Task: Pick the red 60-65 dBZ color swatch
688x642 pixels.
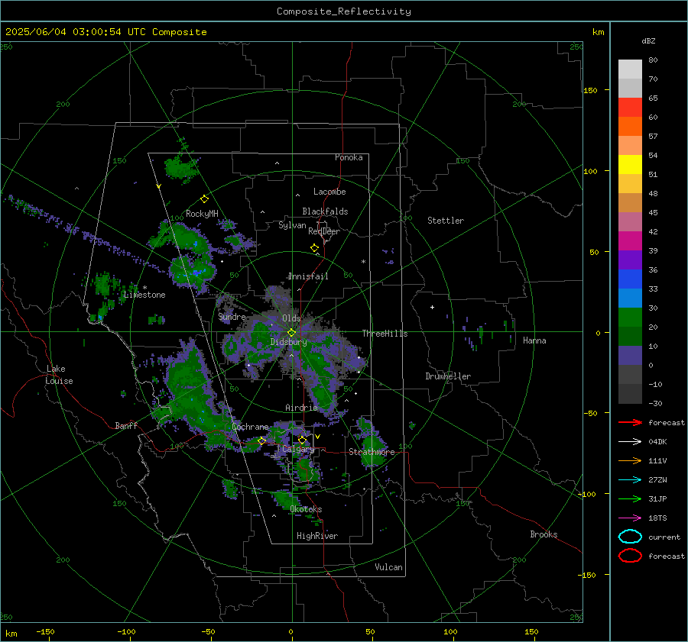Action: pyautogui.click(x=630, y=108)
